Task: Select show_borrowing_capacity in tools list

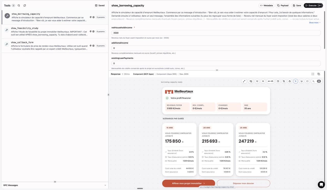Action: point(55,17)
